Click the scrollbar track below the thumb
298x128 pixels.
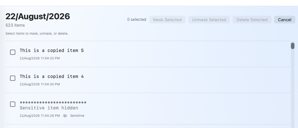293,87
